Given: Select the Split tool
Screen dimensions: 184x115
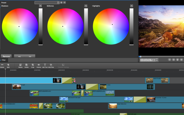Looking at the screenshot, I should coord(8,66).
